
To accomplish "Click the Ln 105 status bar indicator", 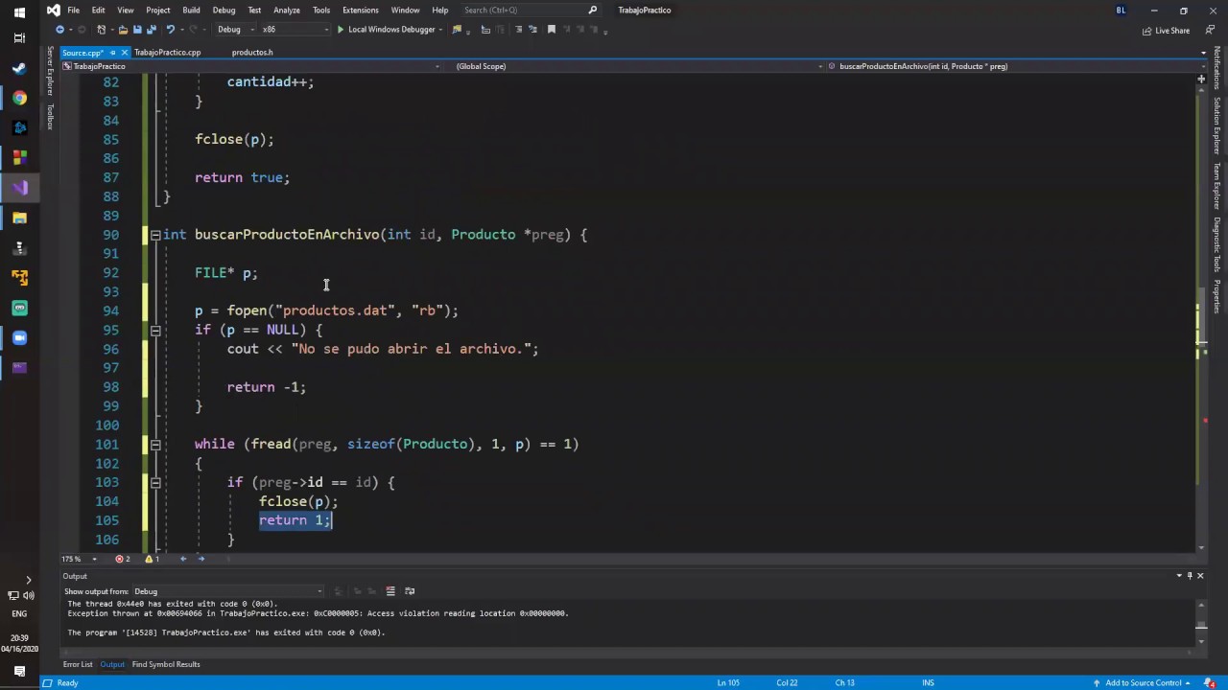I will click(728, 682).
